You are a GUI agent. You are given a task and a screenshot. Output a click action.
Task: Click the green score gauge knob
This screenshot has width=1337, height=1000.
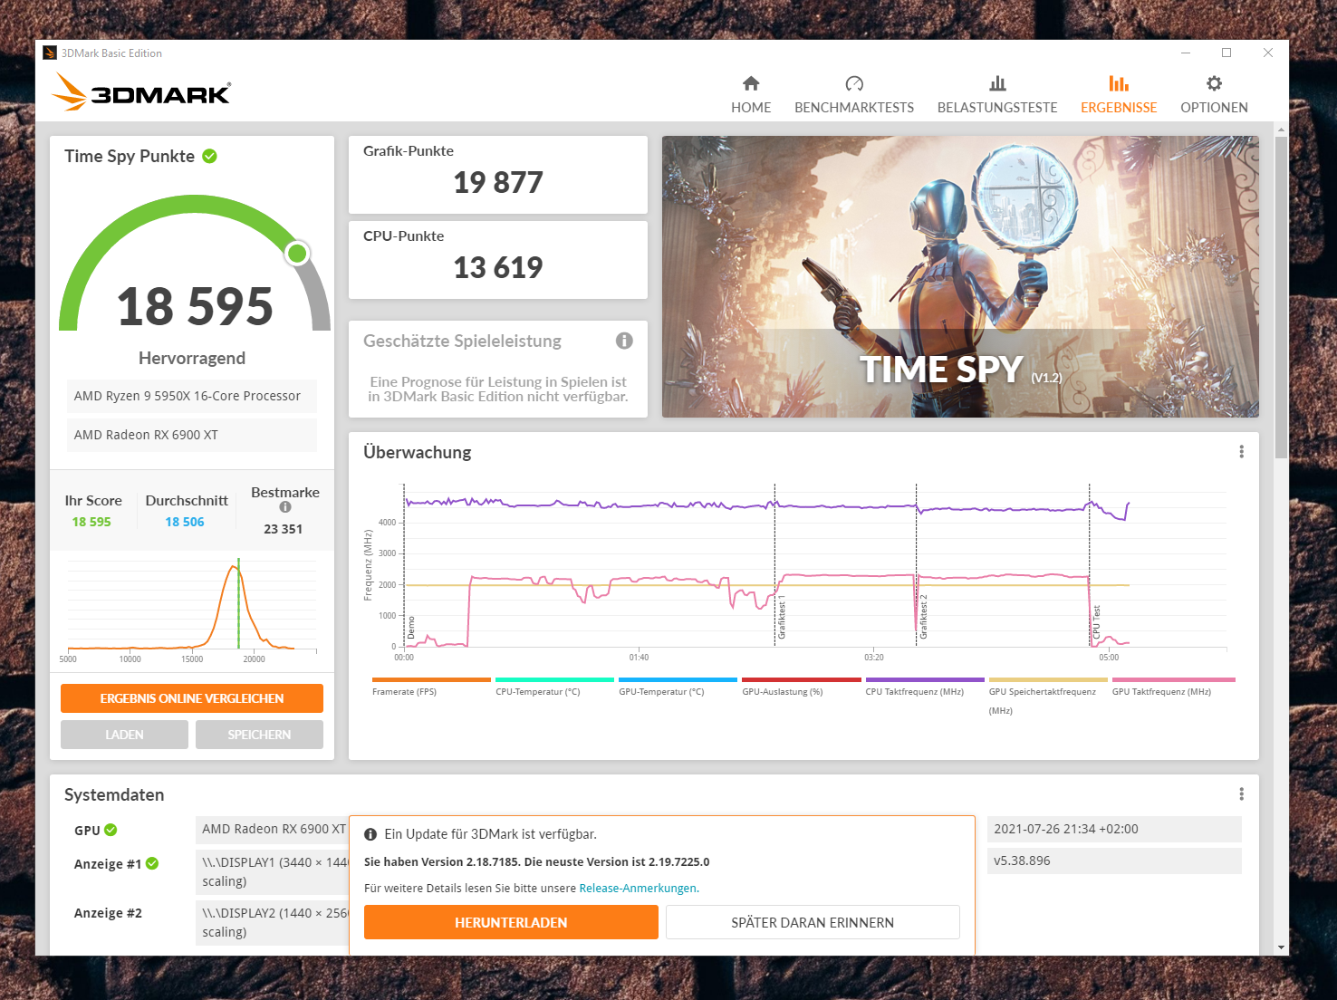pyautogui.click(x=297, y=253)
